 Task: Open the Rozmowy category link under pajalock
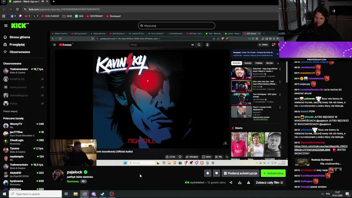click(x=73, y=181)
